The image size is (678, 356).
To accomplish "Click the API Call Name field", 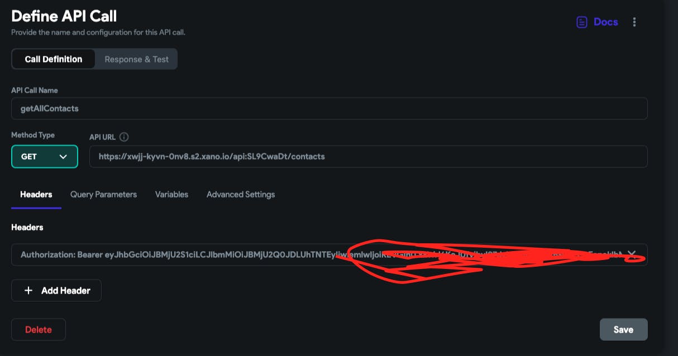I will (x=330, y=108).
